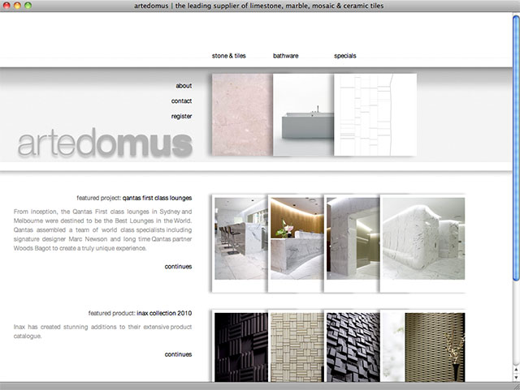Select the pink stone texture thumbnail

click(242, 114)
